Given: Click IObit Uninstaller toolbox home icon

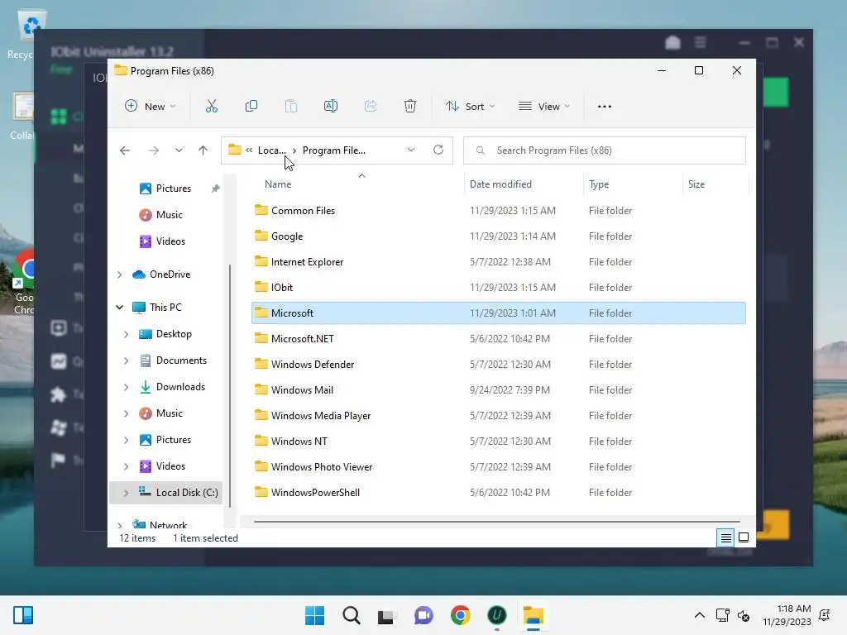Looking at the screenshot, I should [x=672, y=43].
